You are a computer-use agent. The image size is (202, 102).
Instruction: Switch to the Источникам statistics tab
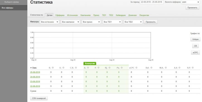click(72, 15)
